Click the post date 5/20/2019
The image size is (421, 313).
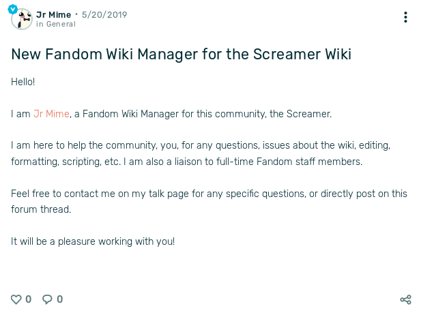click(104, 14)
